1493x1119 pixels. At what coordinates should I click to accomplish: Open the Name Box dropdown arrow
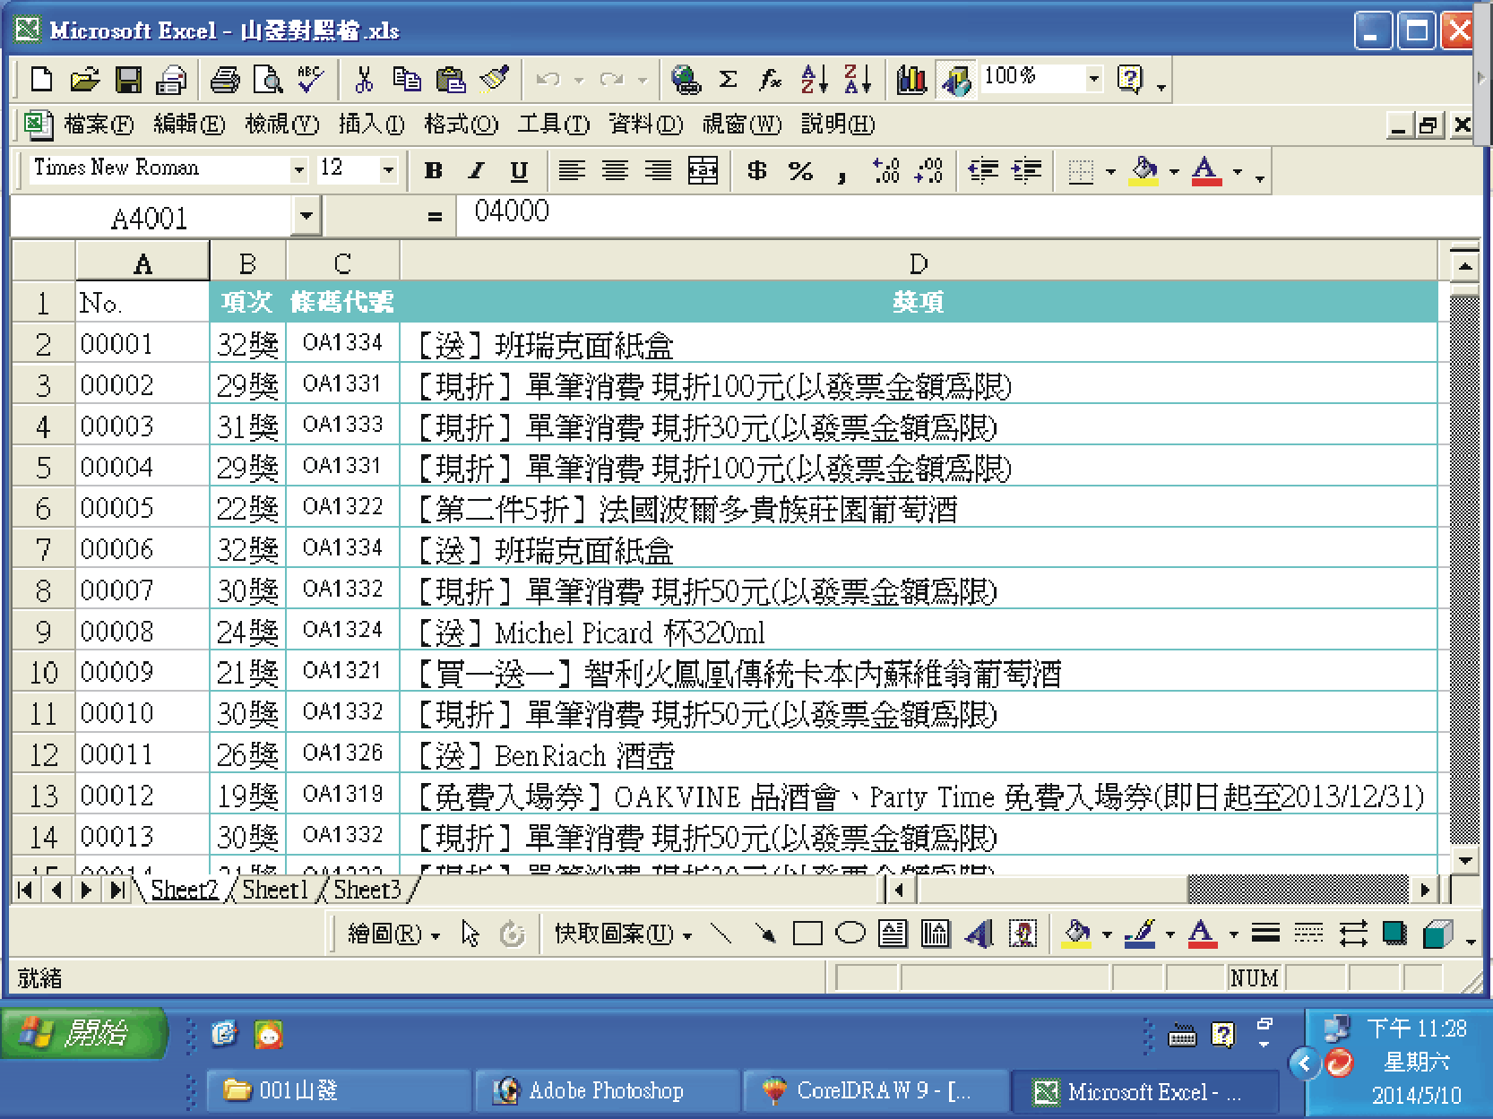pyautogui.click(x=306, y=216)
